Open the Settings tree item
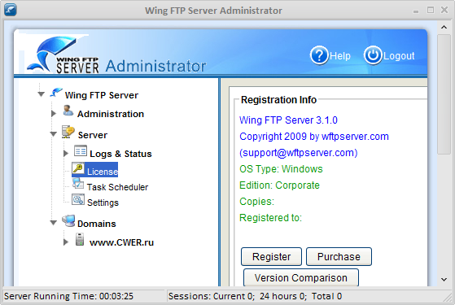The height and width of the screenshot is (305, 455). [x=103, y=203]
